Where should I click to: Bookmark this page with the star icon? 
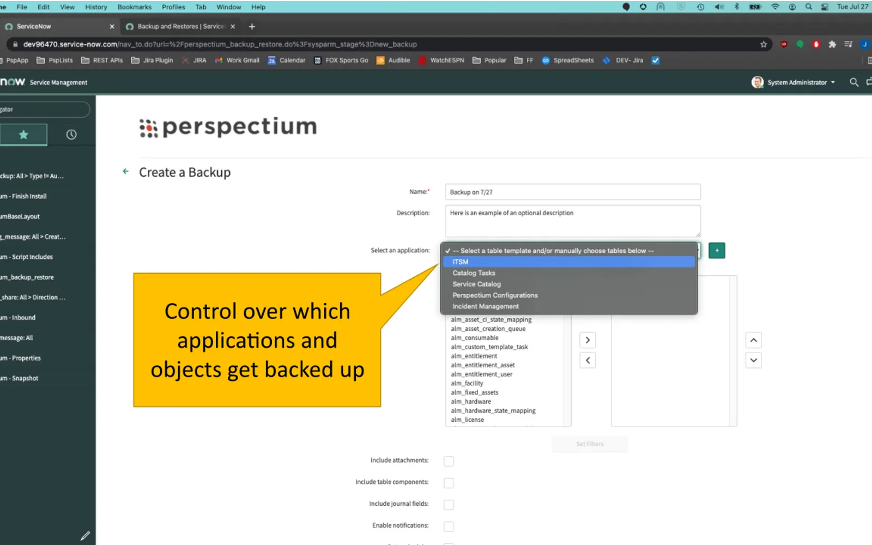pyautogui.click(x=764, y=44)
